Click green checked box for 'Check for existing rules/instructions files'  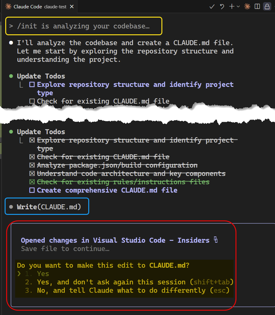pos(32,182)
